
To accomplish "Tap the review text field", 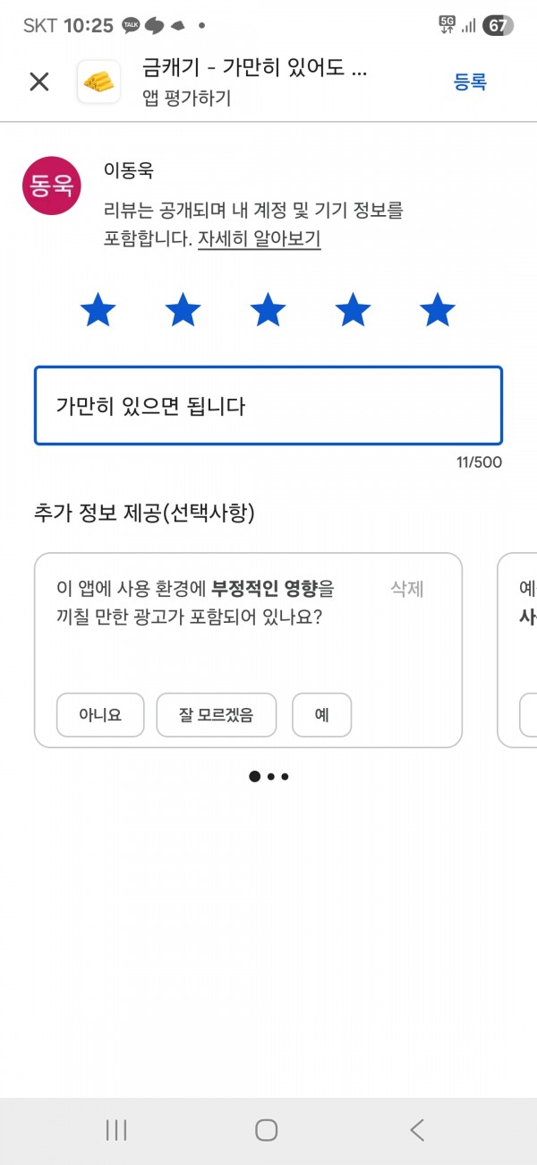I will 268,406.
